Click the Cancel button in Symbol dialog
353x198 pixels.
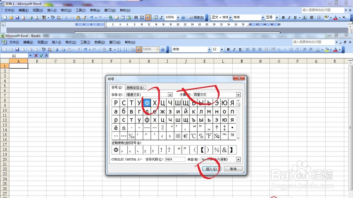click(x=233, y=169)
